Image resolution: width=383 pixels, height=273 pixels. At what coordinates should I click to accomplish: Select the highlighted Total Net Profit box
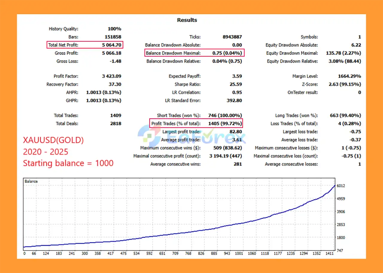pyautogui.click(x=85, y=45)
